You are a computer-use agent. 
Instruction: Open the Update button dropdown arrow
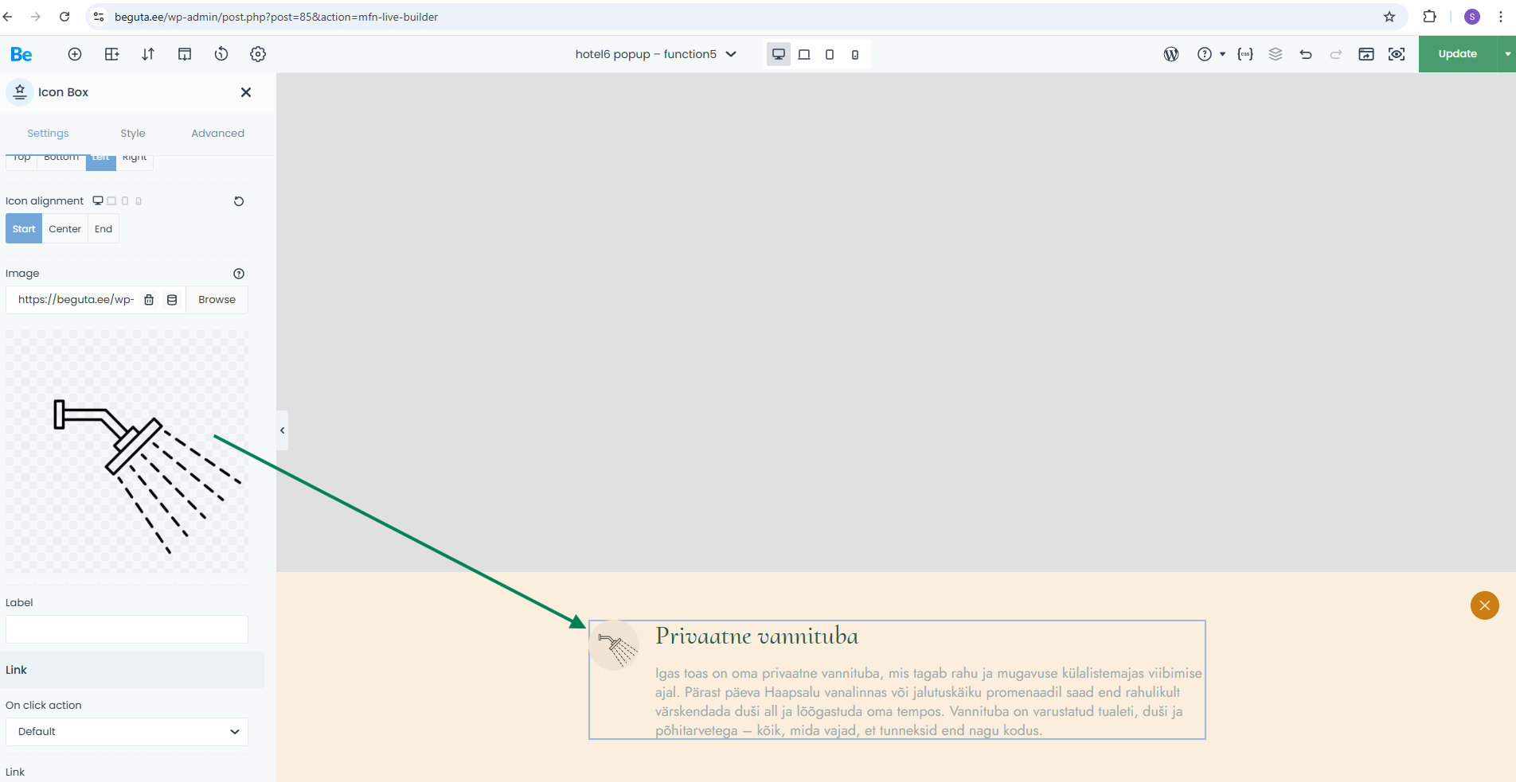tap(1506, 54)
